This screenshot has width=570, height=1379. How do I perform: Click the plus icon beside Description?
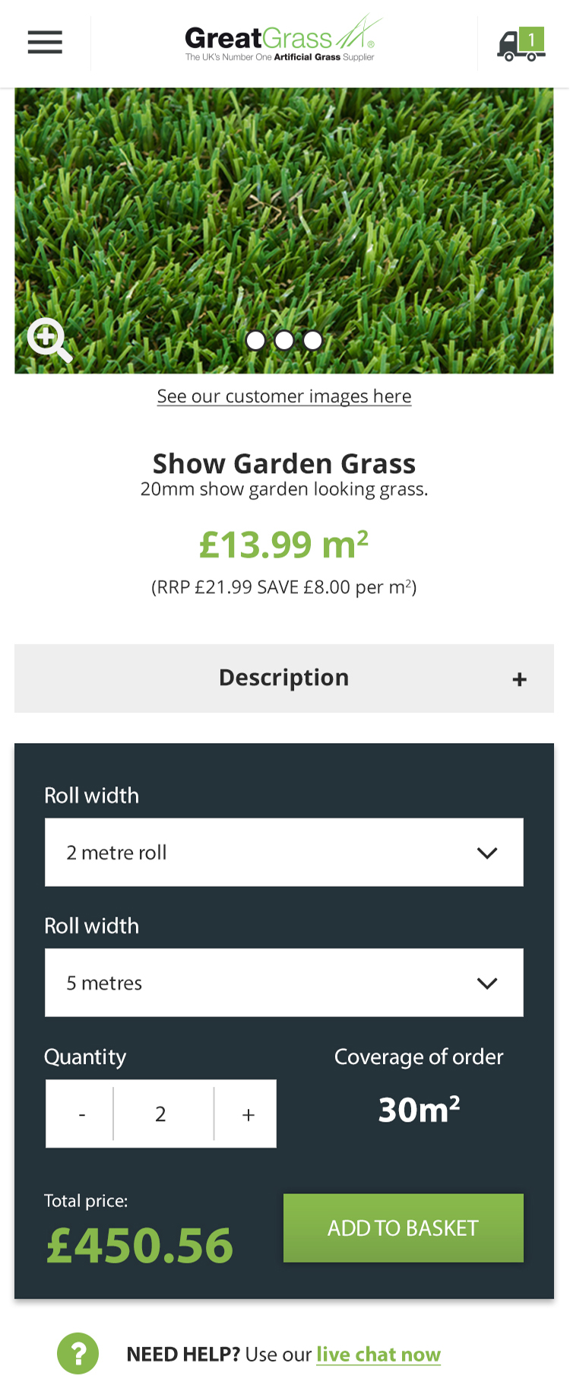tap(520, 679)
